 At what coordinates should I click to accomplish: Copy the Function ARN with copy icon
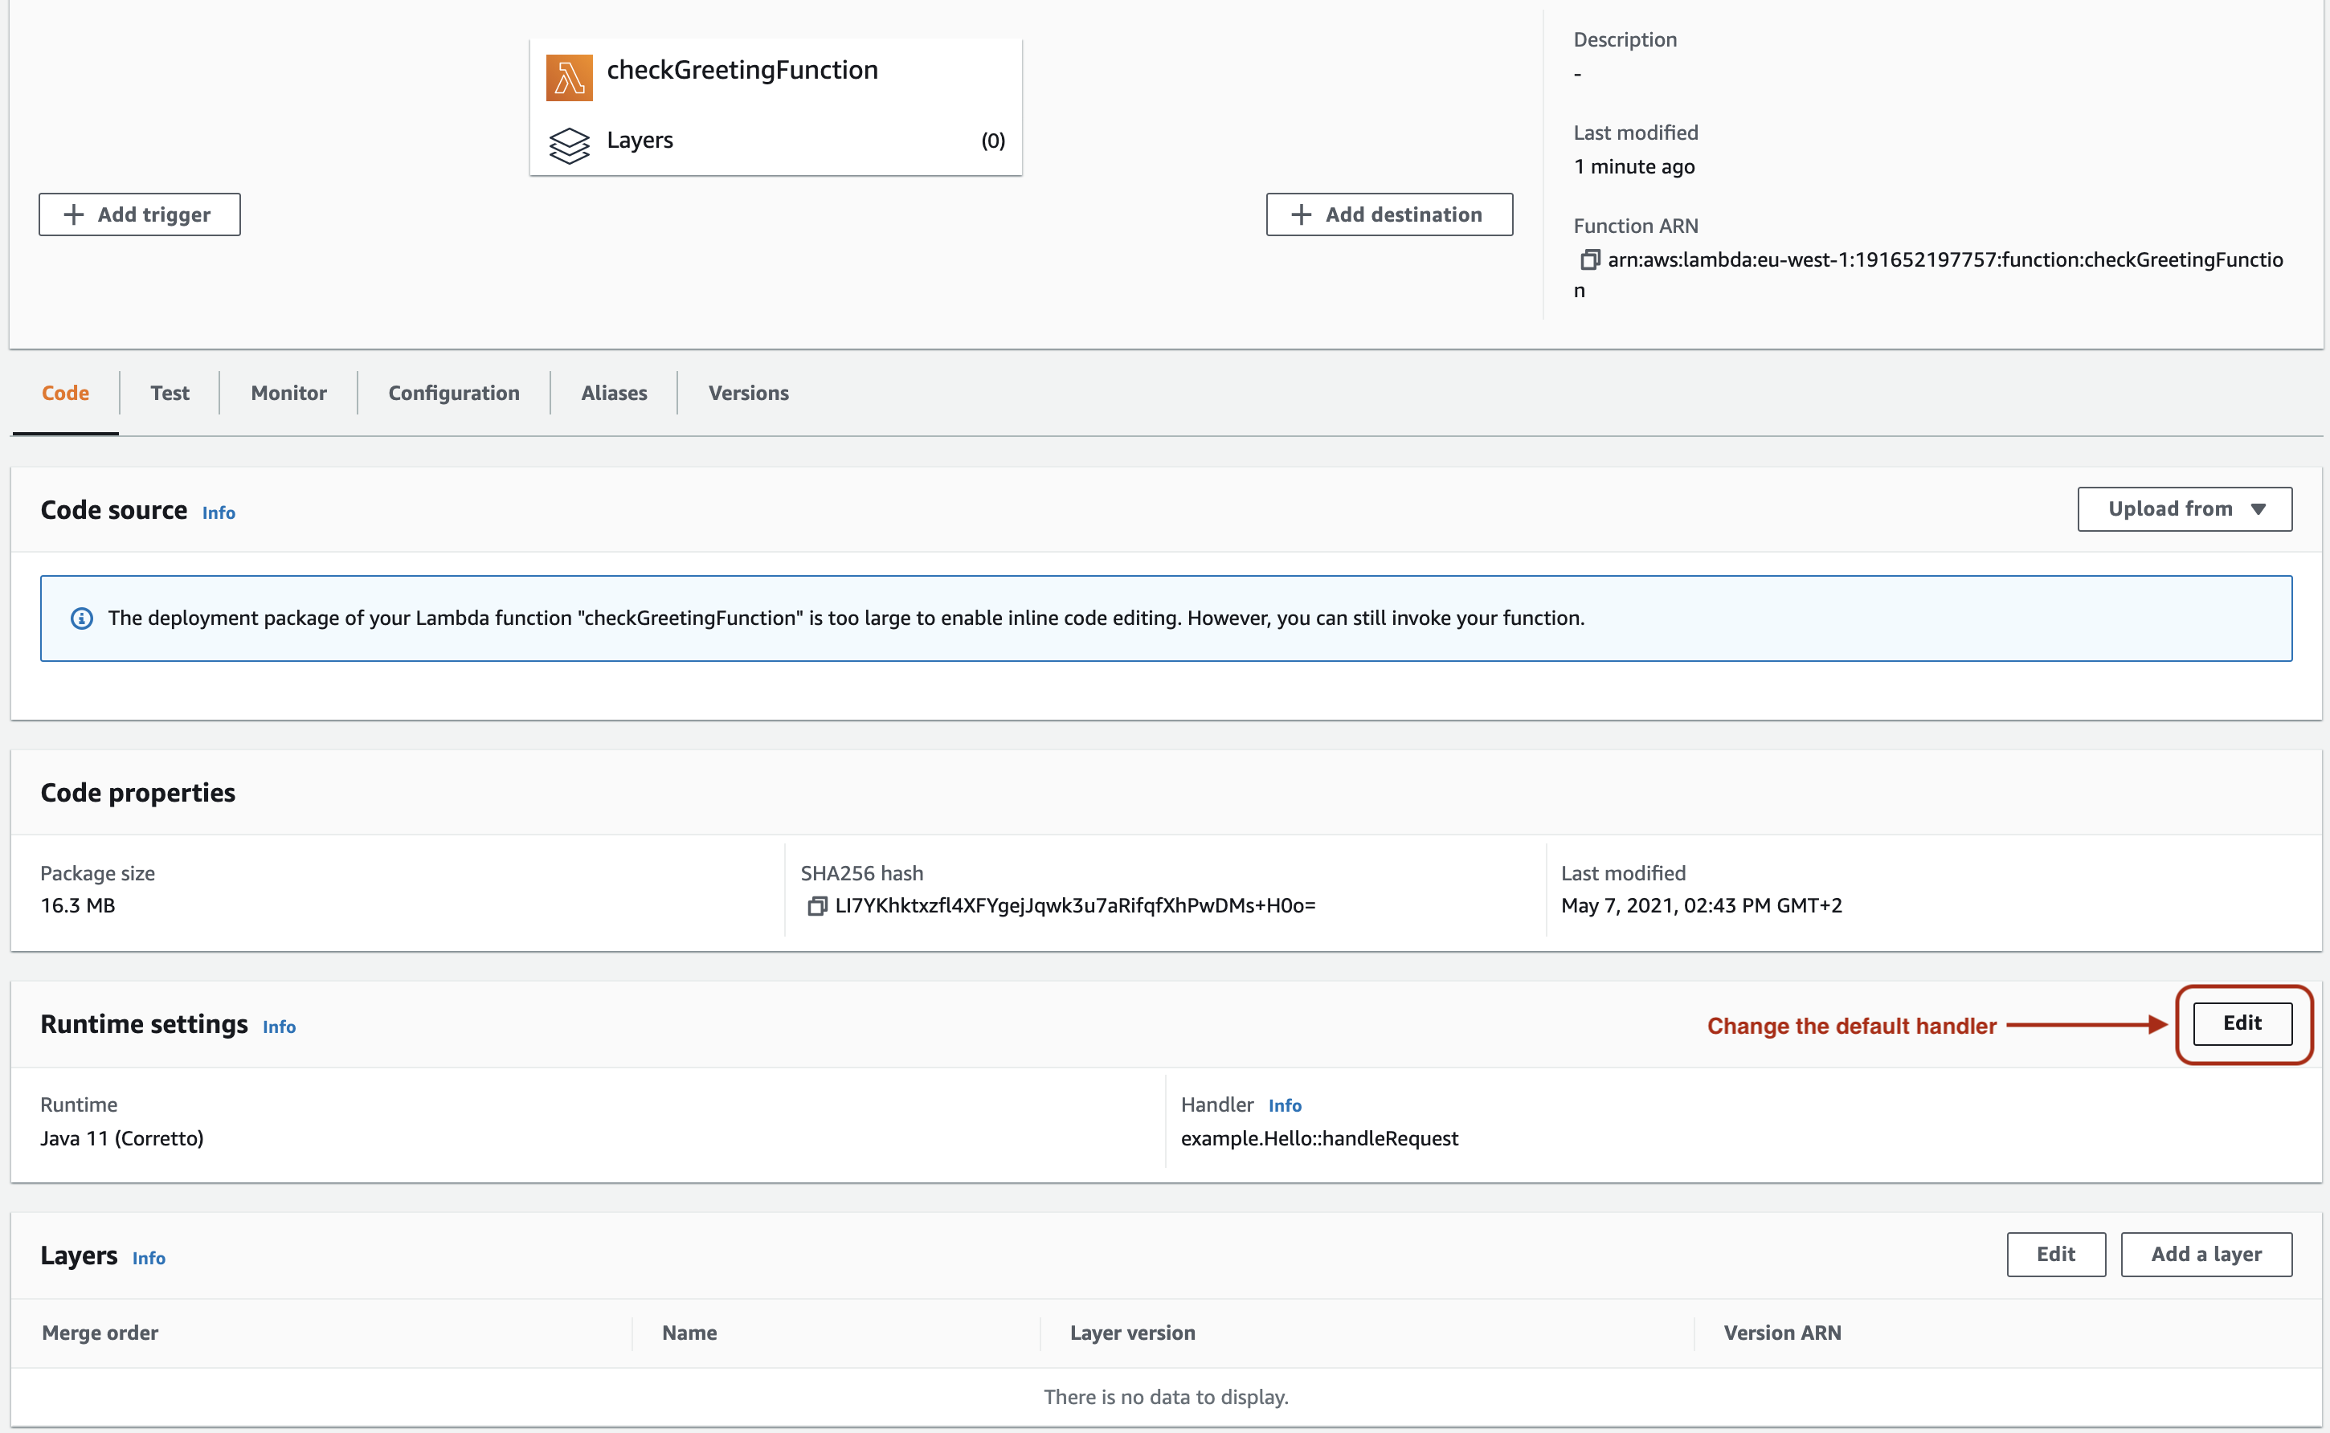[x=1590, y=259]
